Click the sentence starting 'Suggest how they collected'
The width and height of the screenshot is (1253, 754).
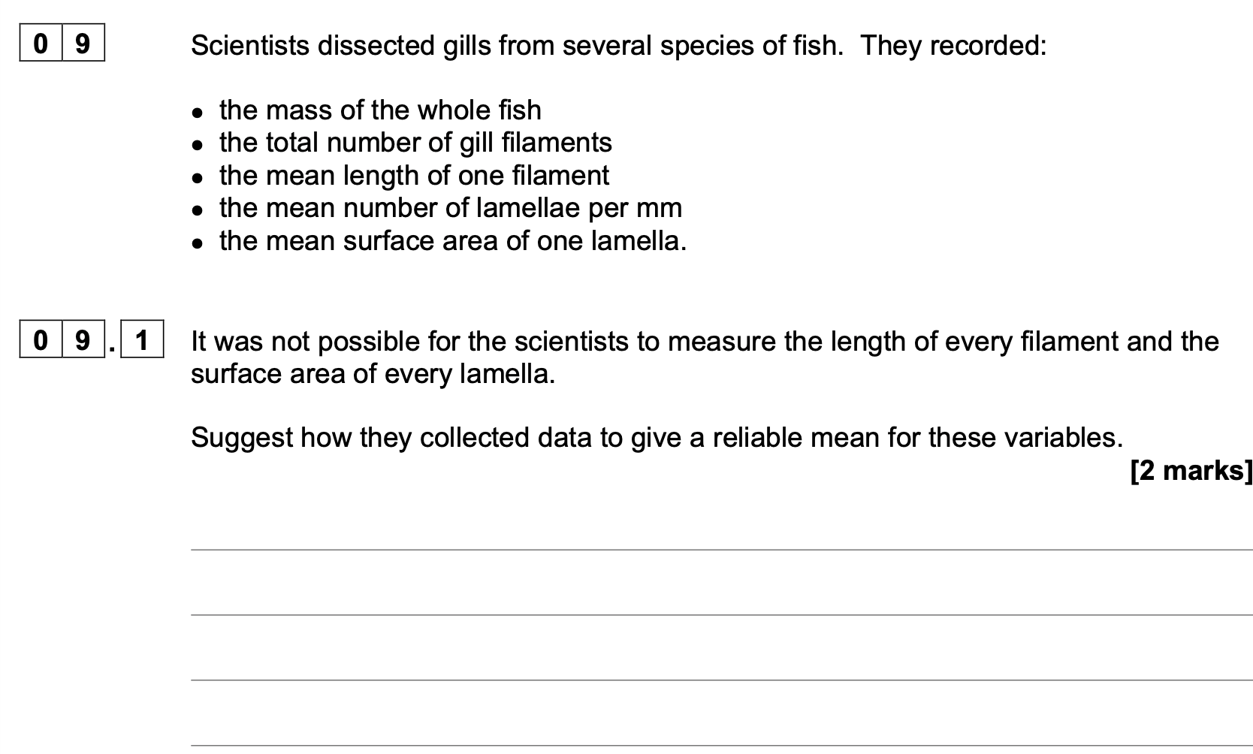[657, 437]
